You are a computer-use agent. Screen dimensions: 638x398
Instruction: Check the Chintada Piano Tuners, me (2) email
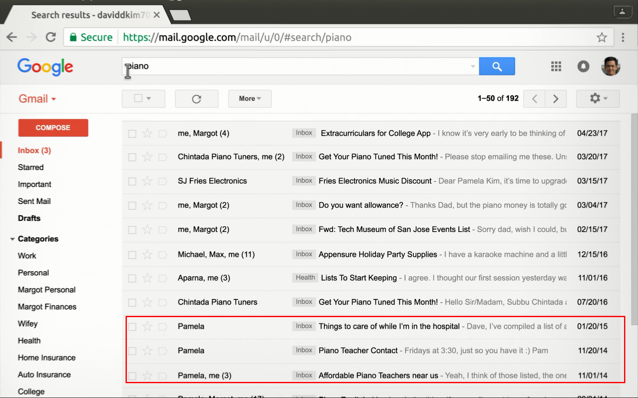pos(132,158)
